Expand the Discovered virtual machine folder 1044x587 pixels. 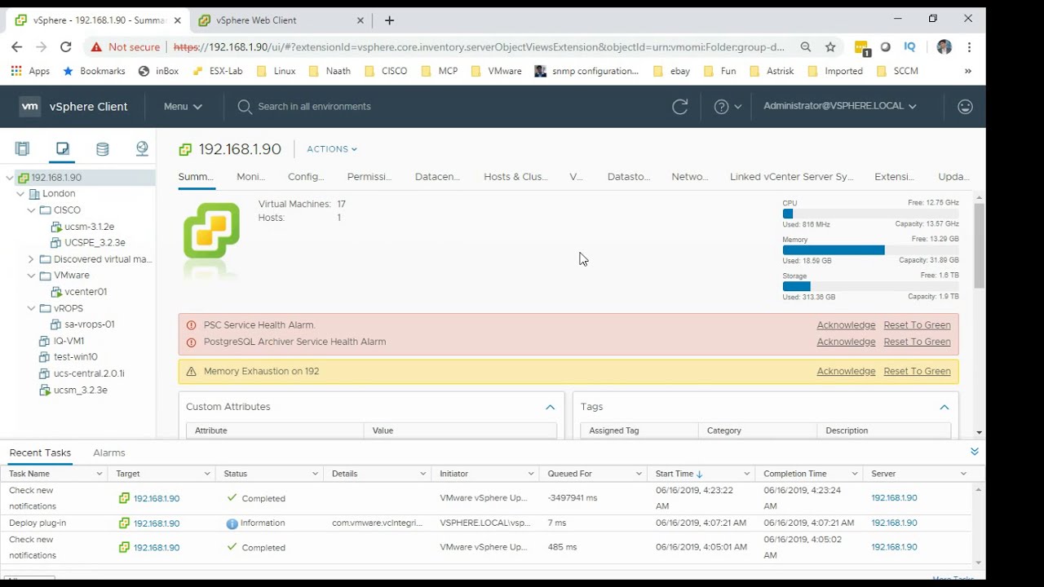coord(31,259)
